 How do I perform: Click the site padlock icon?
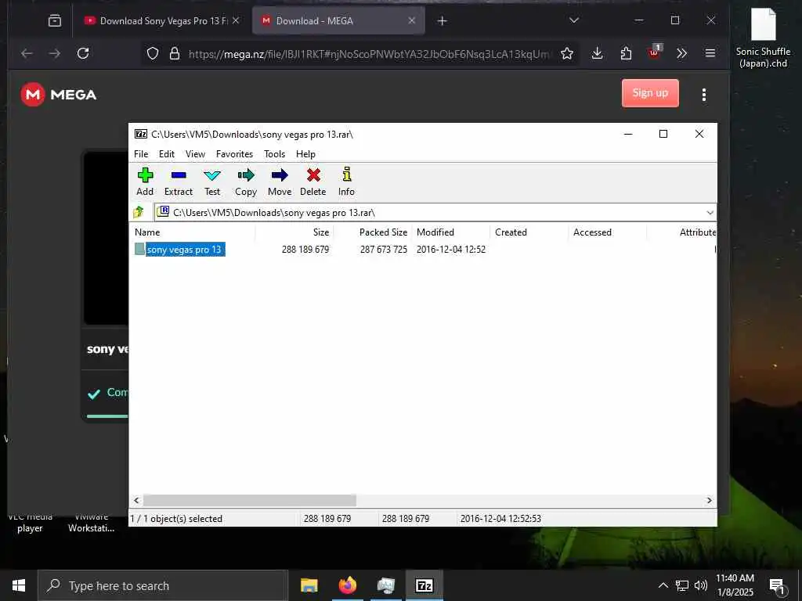[x=175, y=54]
